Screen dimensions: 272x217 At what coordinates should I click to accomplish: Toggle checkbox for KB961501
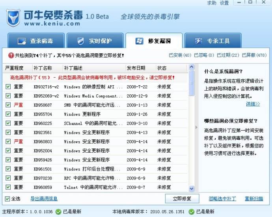[x=8, y=169]
